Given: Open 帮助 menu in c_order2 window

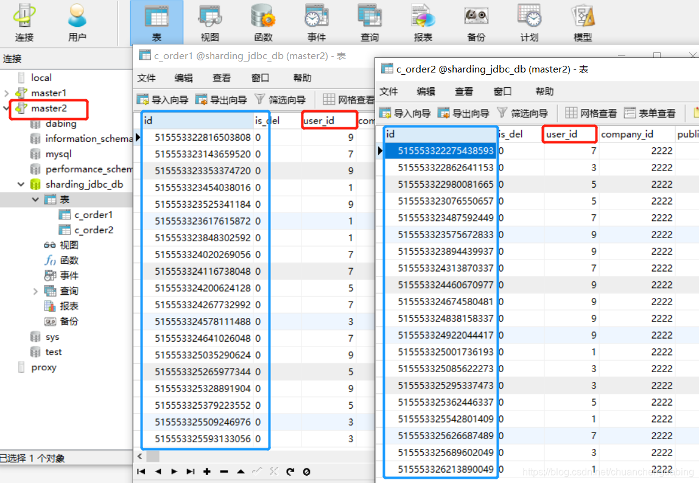Looking at the screenshot, I should (545, 91).
